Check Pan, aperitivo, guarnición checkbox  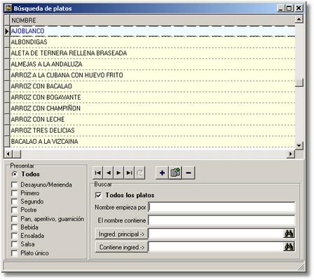point(15,219)
